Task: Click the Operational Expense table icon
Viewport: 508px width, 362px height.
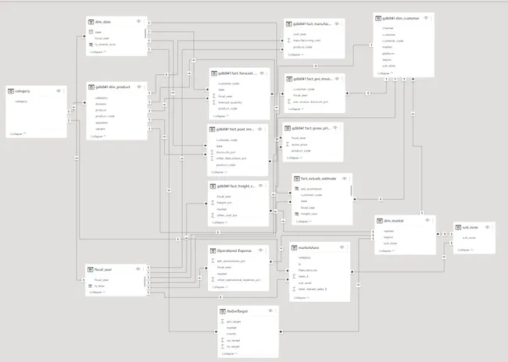Action: (x=213, y=250)
